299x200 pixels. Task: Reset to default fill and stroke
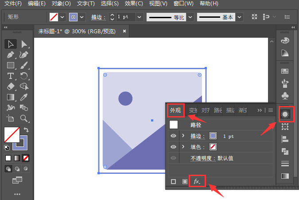pyautogui.click(x=7, y=148)
